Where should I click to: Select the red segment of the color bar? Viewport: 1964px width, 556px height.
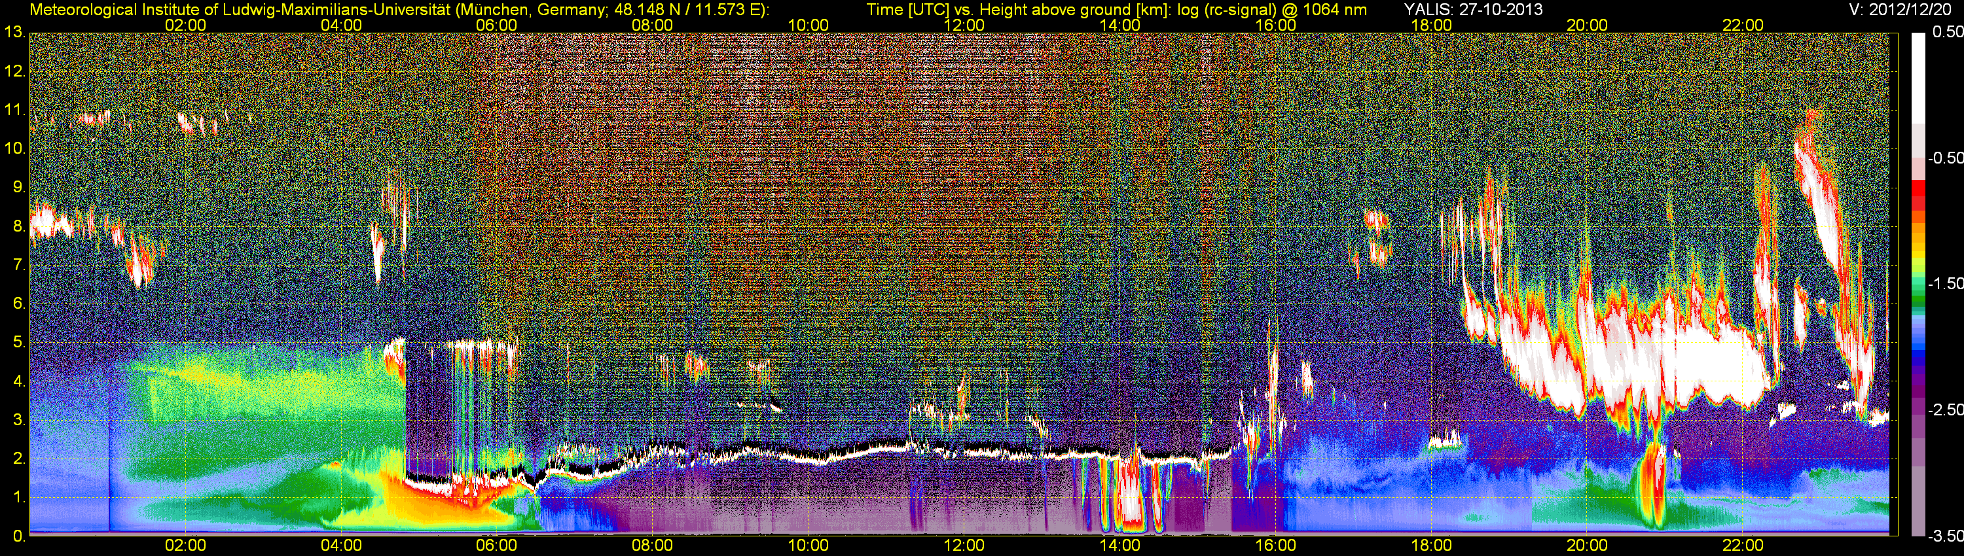(1918, 190)
